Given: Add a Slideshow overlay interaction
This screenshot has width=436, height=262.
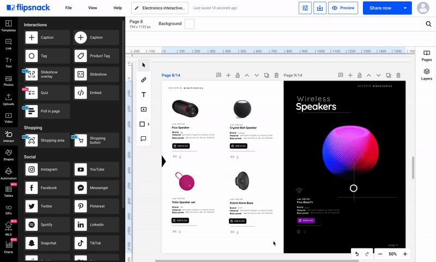Looking at the screenshot, I should click(47, 74).
